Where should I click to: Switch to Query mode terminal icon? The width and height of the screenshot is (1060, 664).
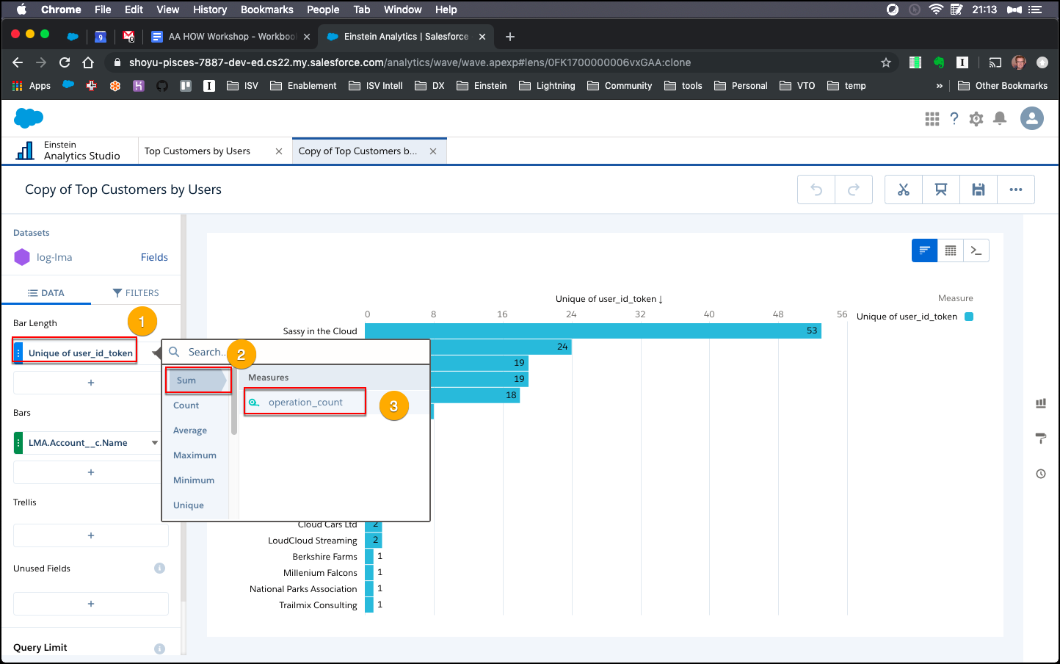click(x=976, y=250)
